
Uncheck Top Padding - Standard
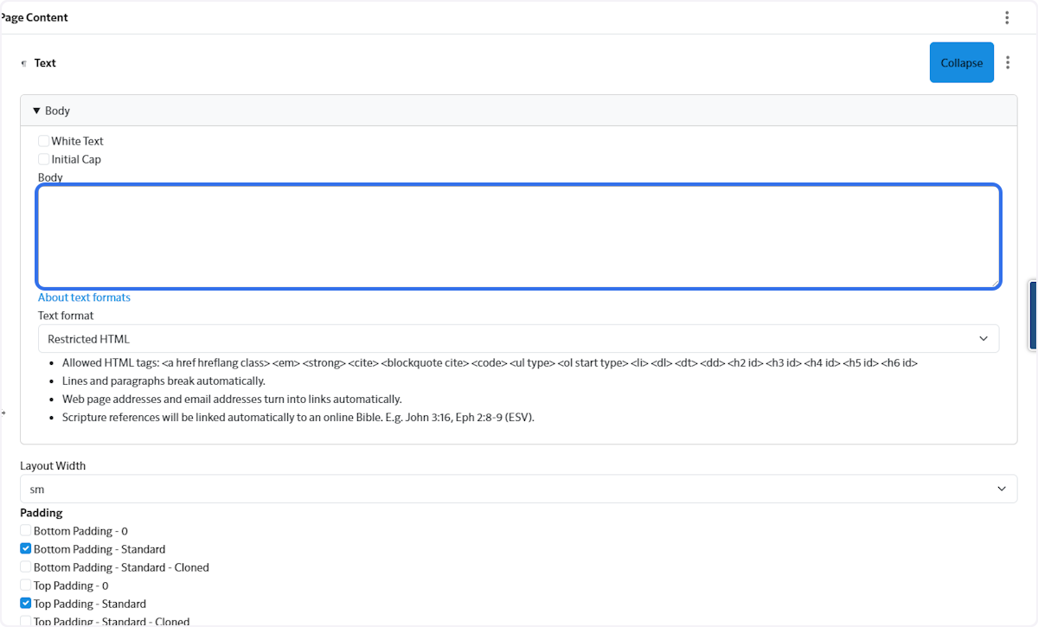coord(26,604)
